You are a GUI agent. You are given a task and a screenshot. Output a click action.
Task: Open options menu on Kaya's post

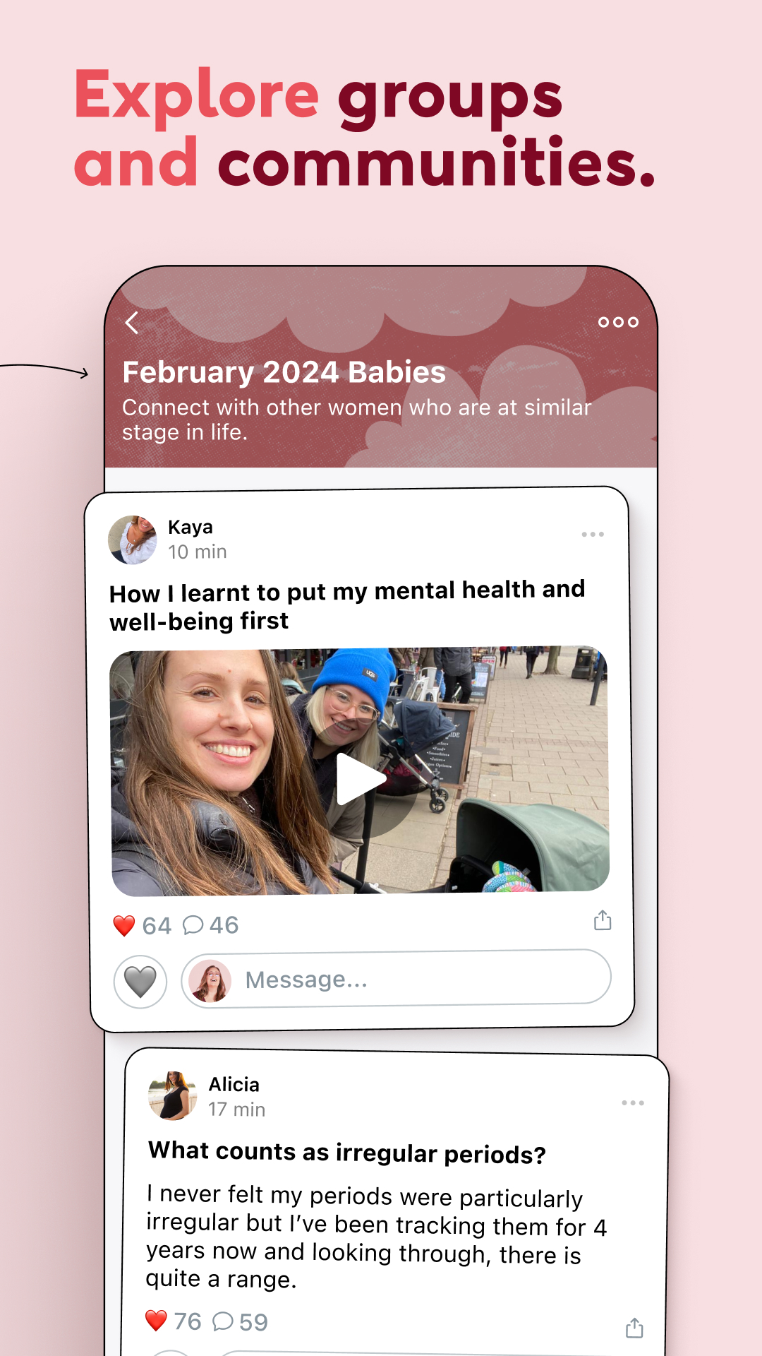[x=593, y=534]
